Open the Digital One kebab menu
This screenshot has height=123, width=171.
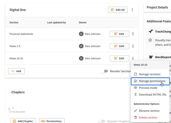pos(132,10)
